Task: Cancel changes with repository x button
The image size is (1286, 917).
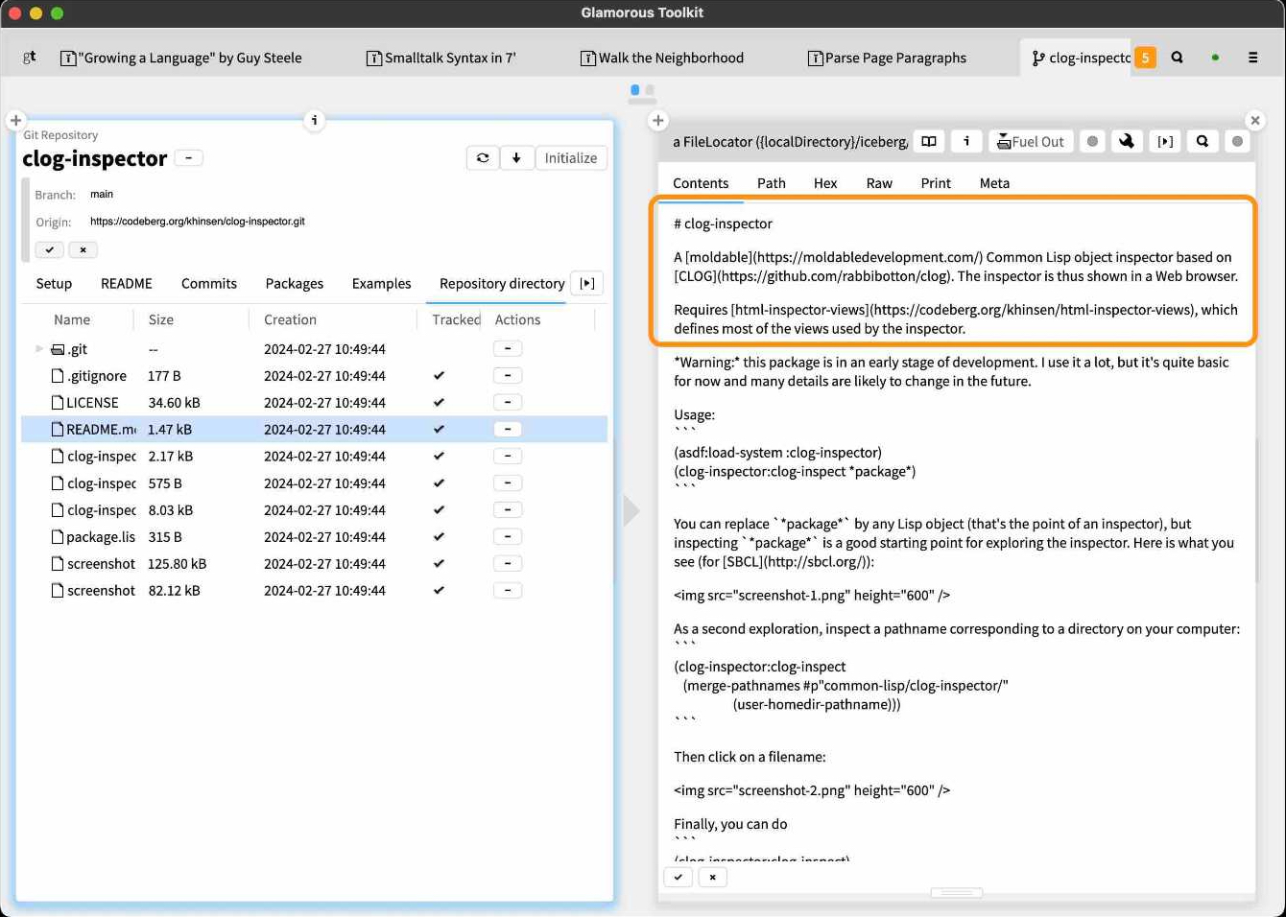Action: [83, 249]
